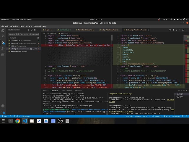This screenshot has height=142, width=189.
Task: Click errors and warnings counter in status bar
Action: 17,116
